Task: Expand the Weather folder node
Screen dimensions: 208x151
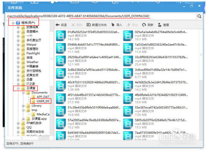Action: (x=18, y=62)
